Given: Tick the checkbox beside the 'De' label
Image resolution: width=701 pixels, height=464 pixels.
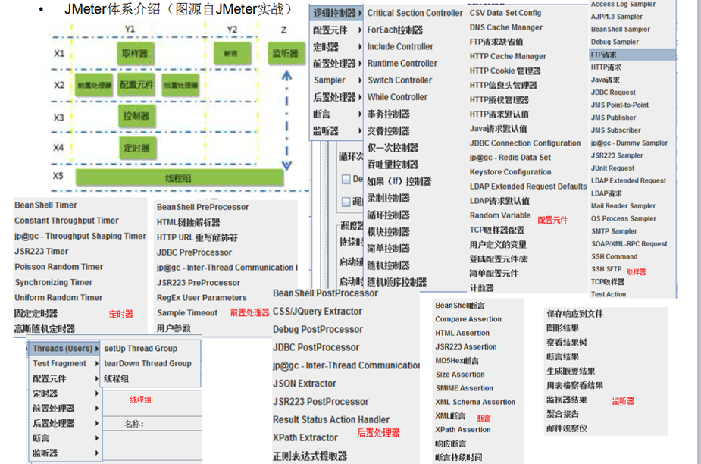Looking at the screenshot, I should (346, 180).
